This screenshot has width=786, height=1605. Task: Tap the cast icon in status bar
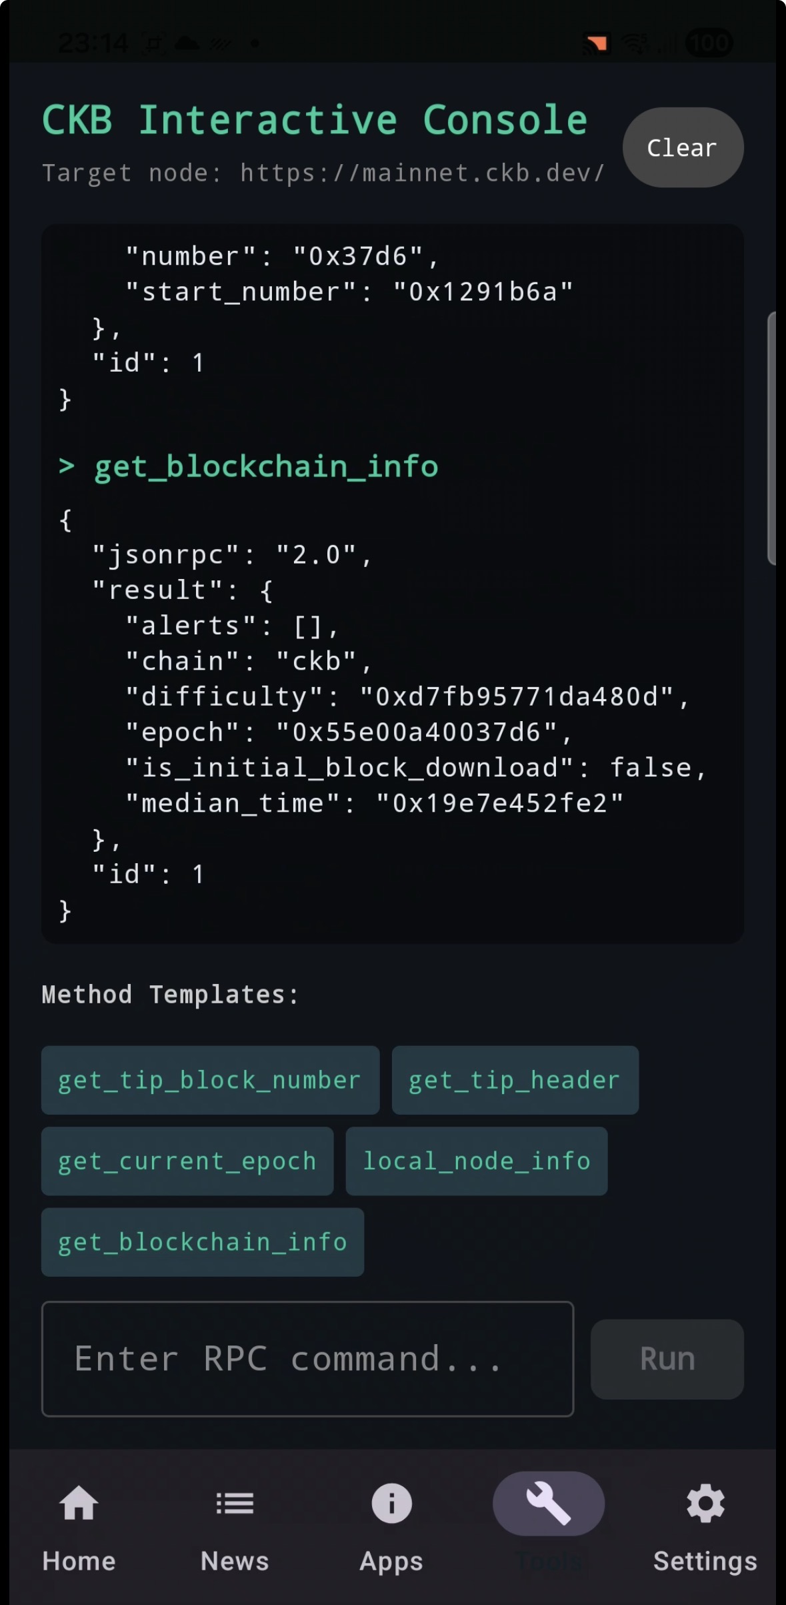(596, 43)
